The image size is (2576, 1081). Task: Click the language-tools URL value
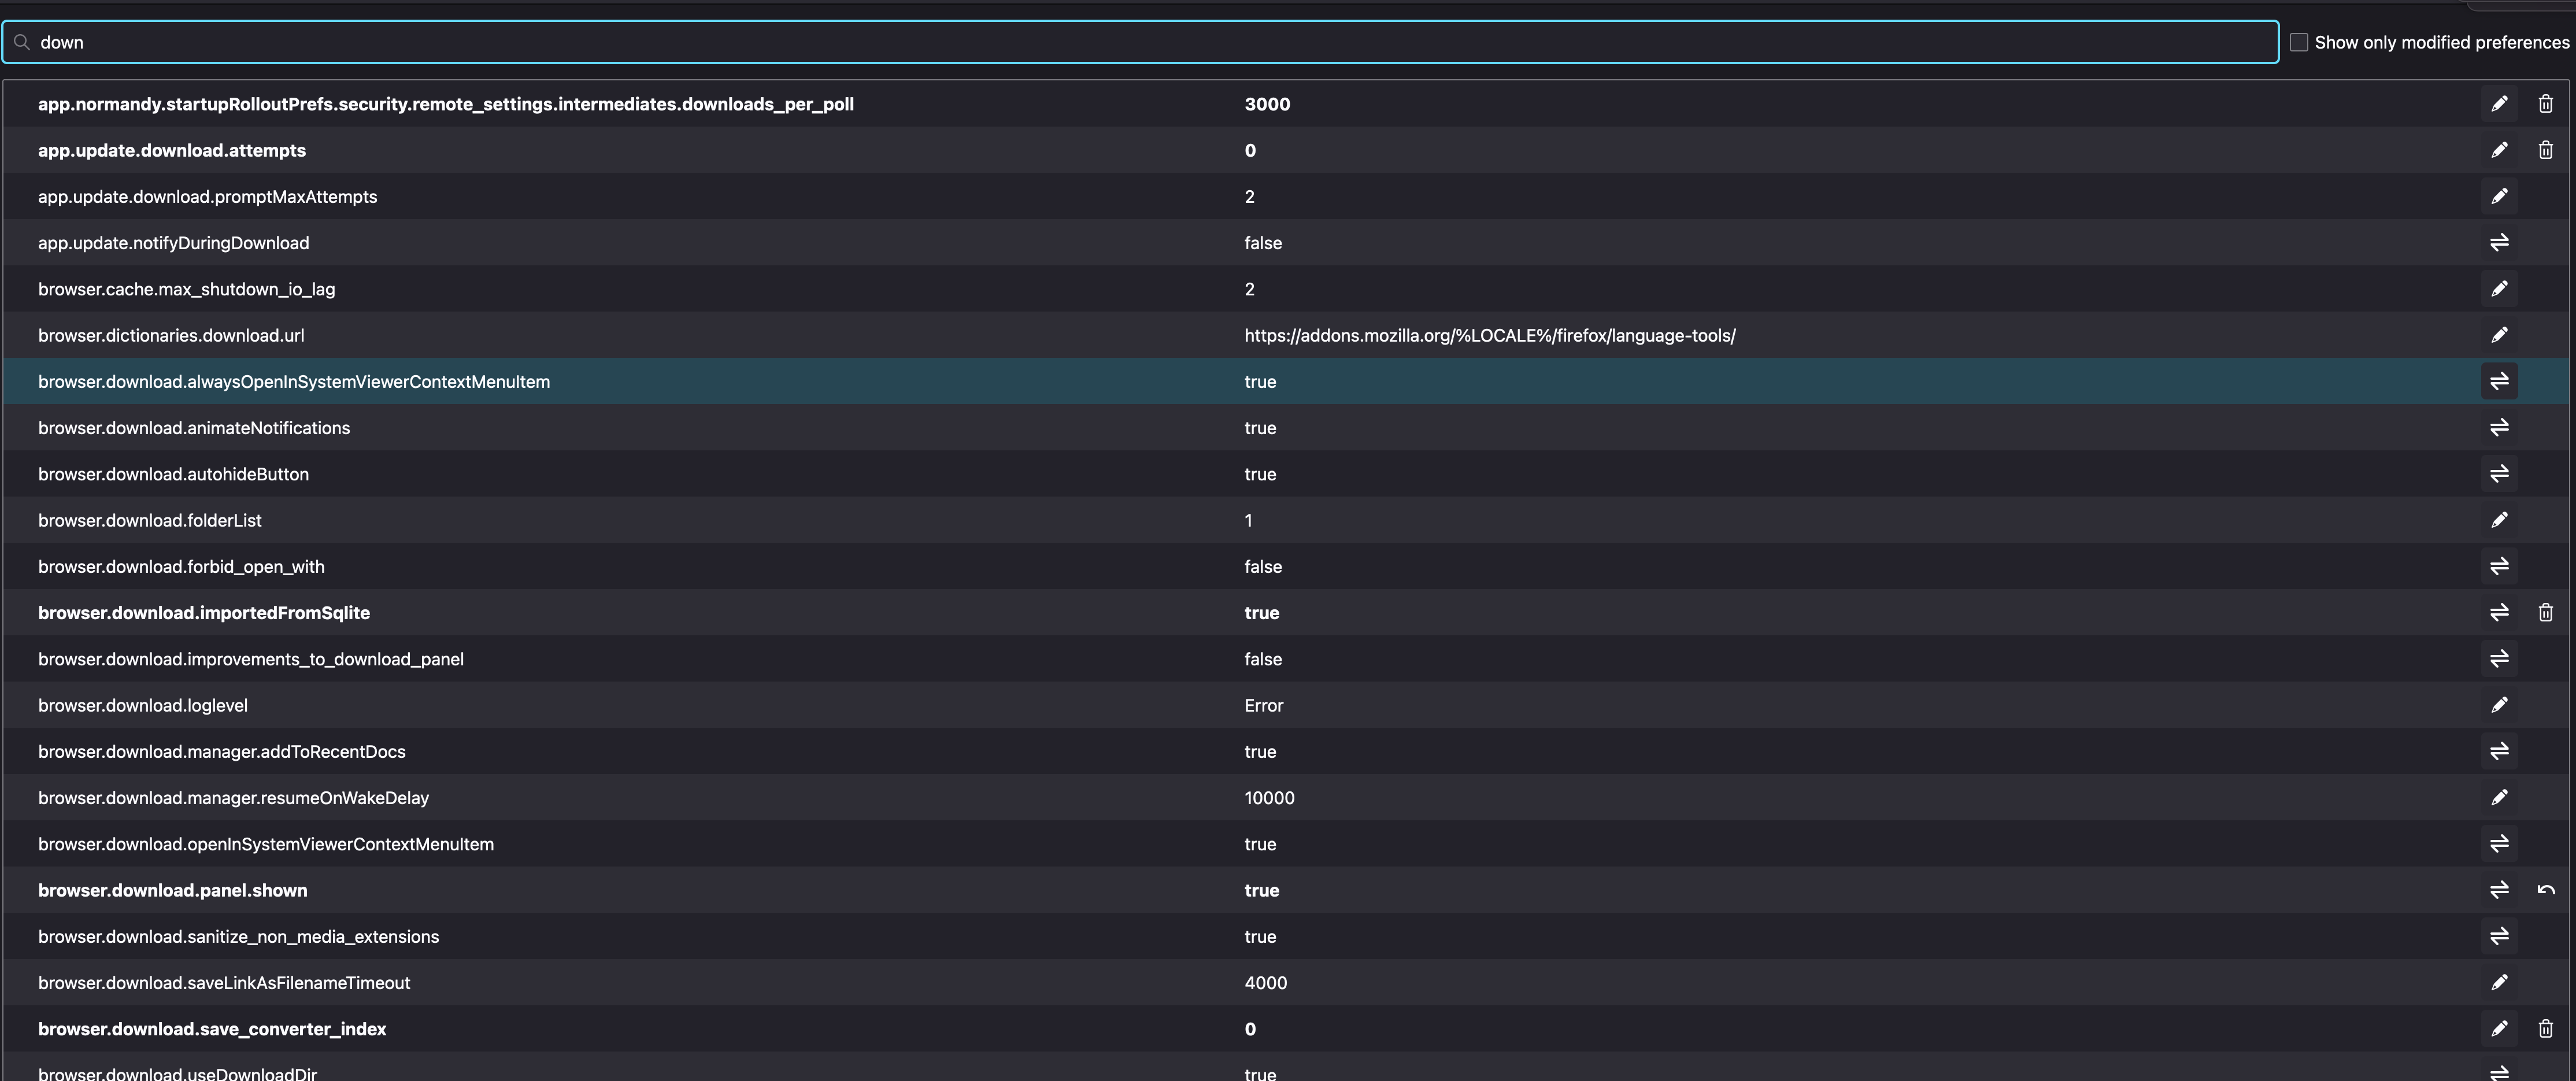[x=1489, y=336]
